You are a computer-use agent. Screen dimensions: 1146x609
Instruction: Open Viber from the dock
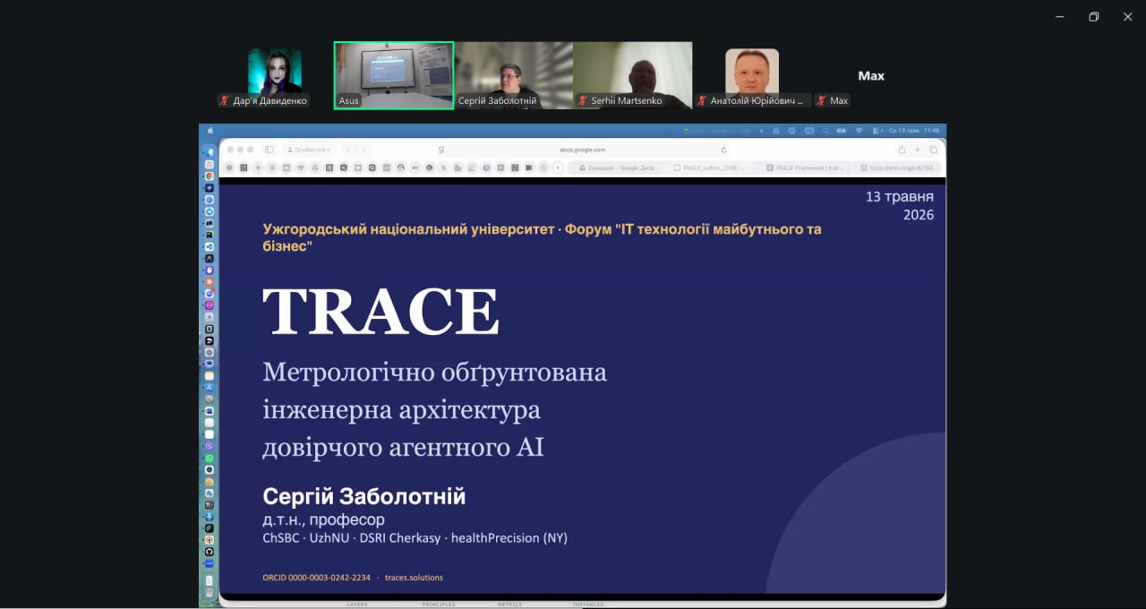(209, 446)
